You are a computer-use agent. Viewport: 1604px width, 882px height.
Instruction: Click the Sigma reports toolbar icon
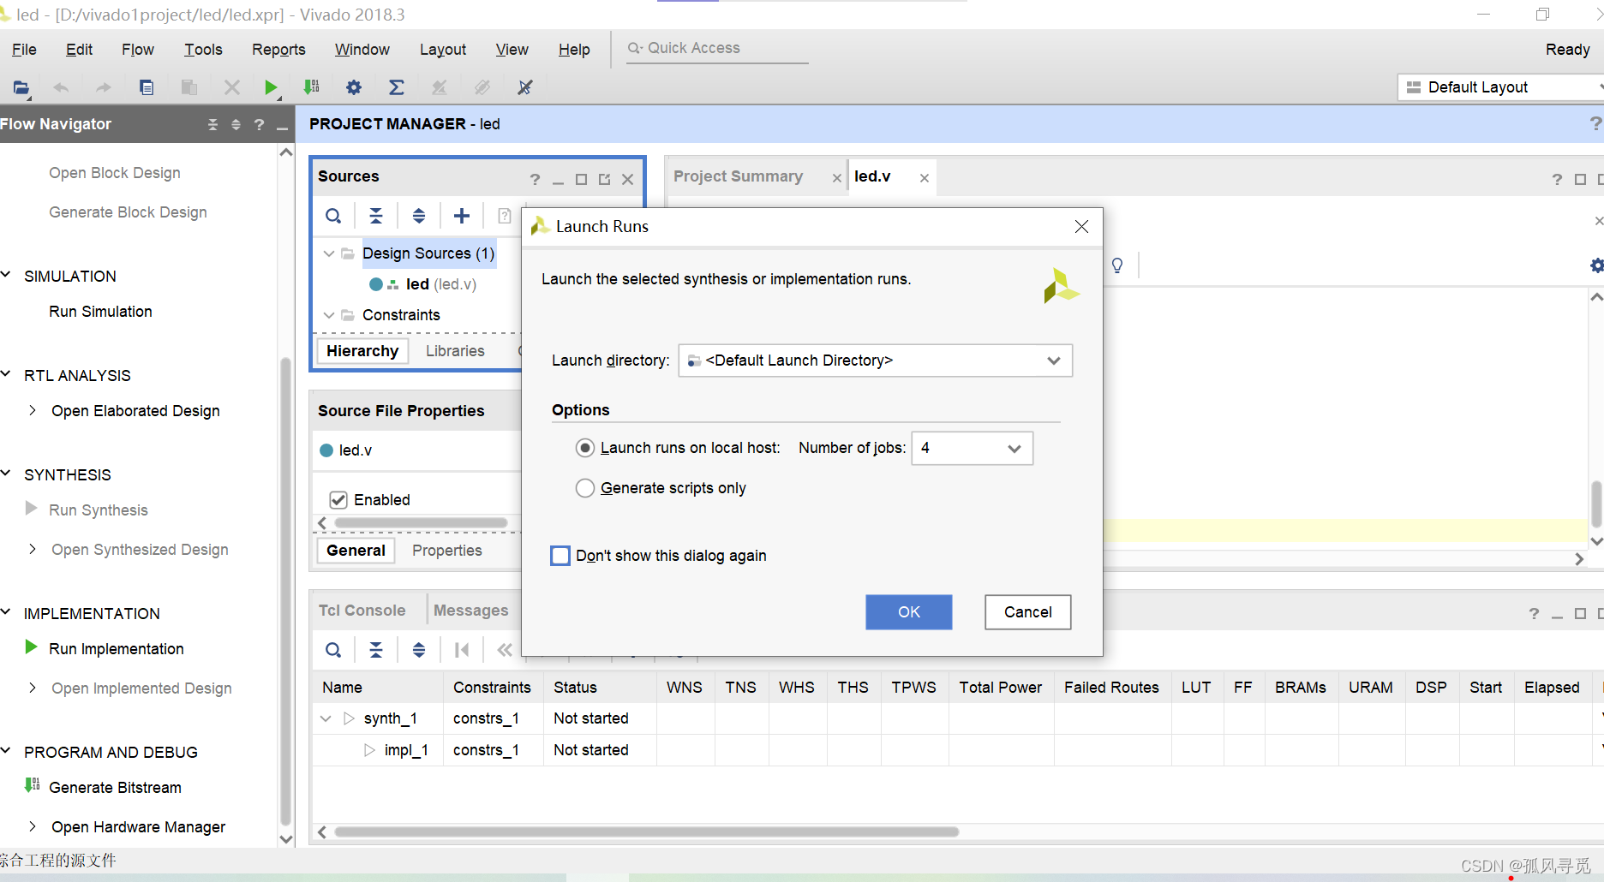[x=396, y=87]
